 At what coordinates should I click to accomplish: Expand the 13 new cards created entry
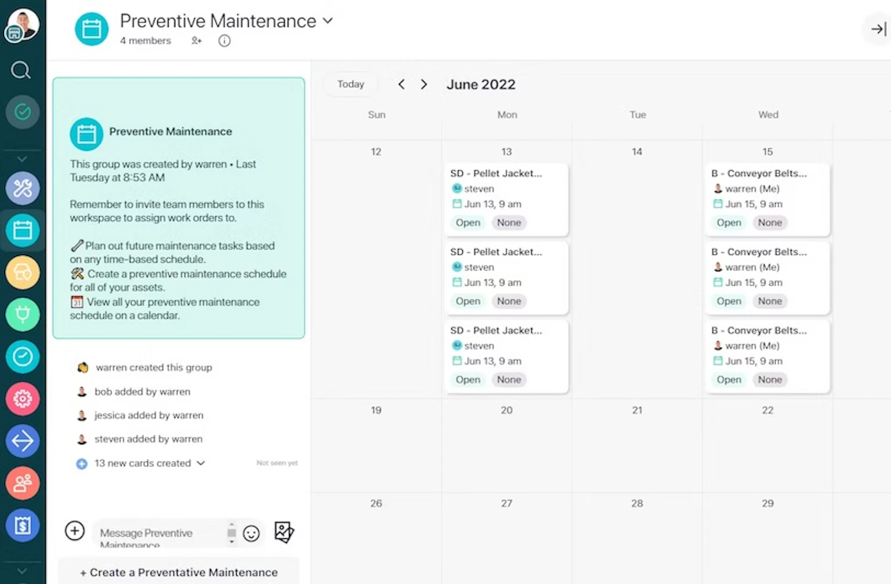click(x=201, y=463)
